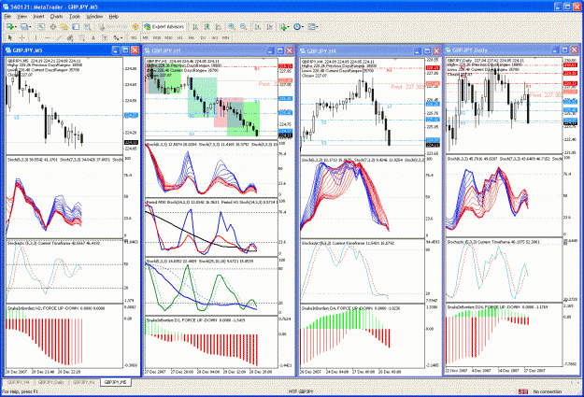Launch the Strategy Tester icon
Screen dimensions: 584x397
88,26
